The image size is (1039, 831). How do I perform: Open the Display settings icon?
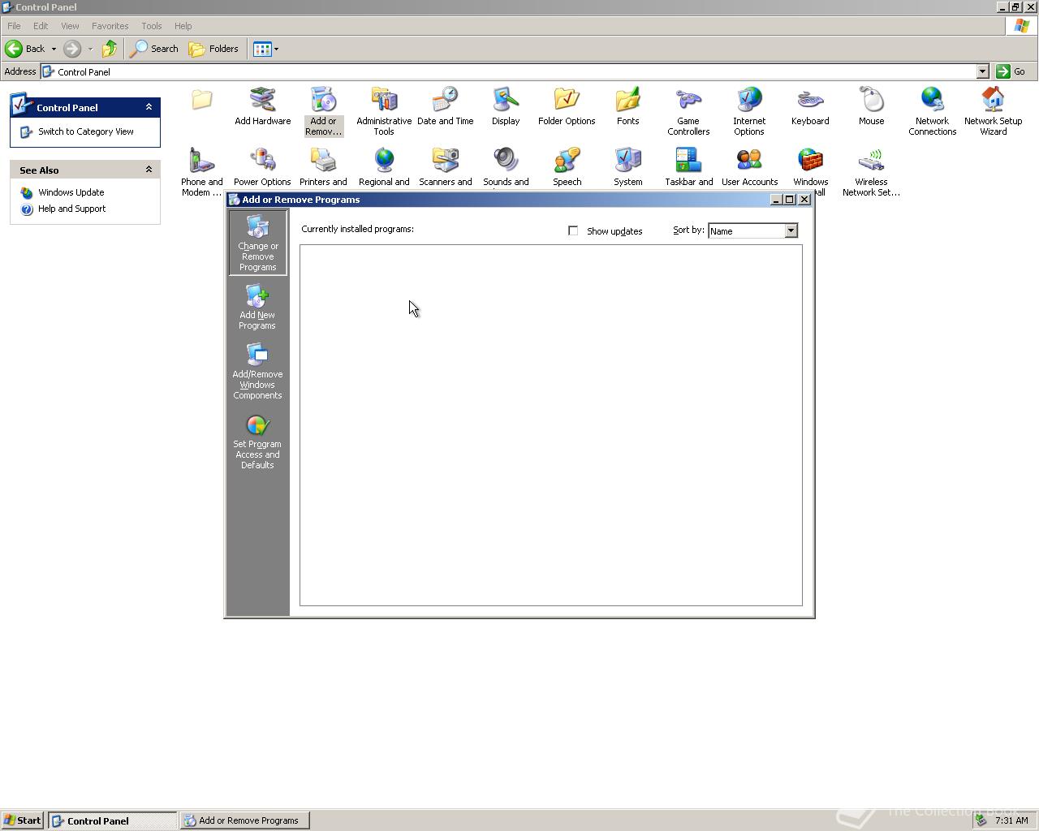coord(506,107)
